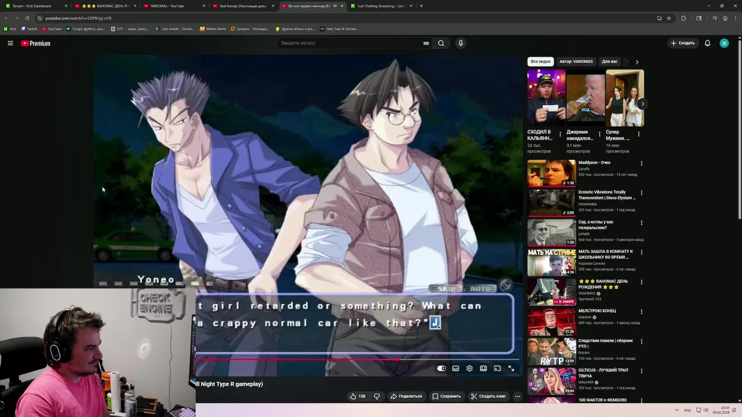Viewport: 742px width, 417px height.
Task: Click Создать button in YouTube header
Action: tap(682, 43)
